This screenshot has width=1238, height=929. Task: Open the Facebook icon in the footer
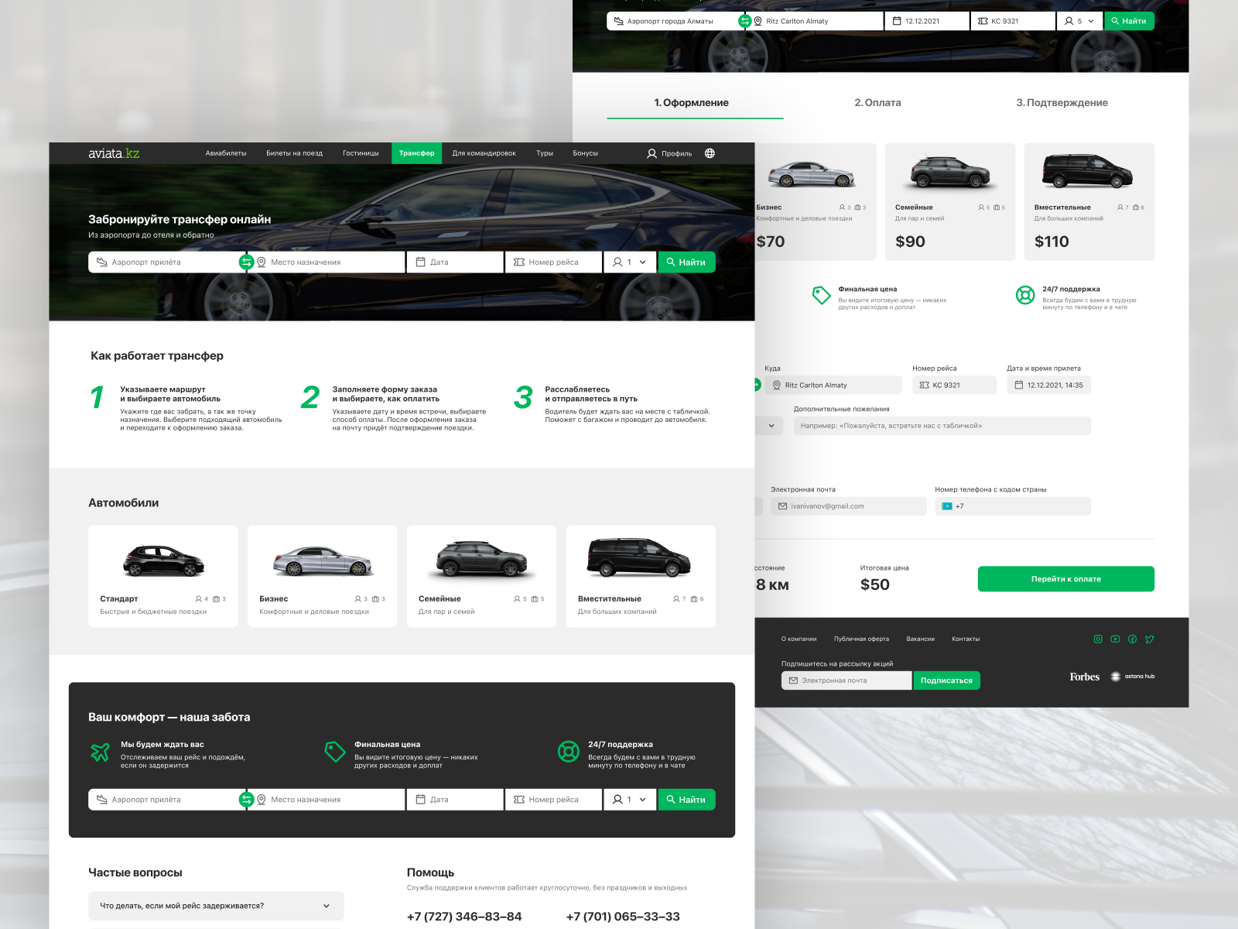1132,639
